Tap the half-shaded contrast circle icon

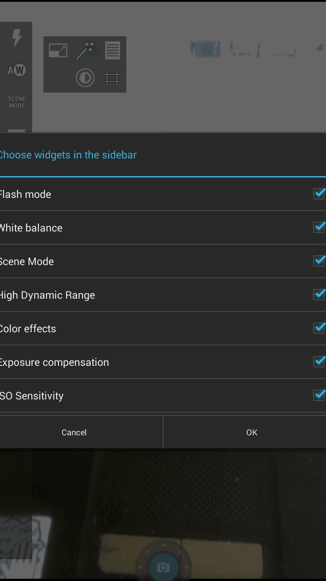point(85,78)
